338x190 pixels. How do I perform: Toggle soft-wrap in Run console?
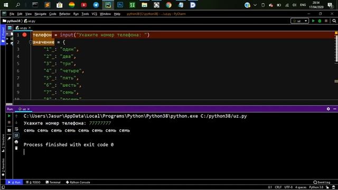[16, 129]
